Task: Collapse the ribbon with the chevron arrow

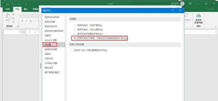Action: coord(216,27)
